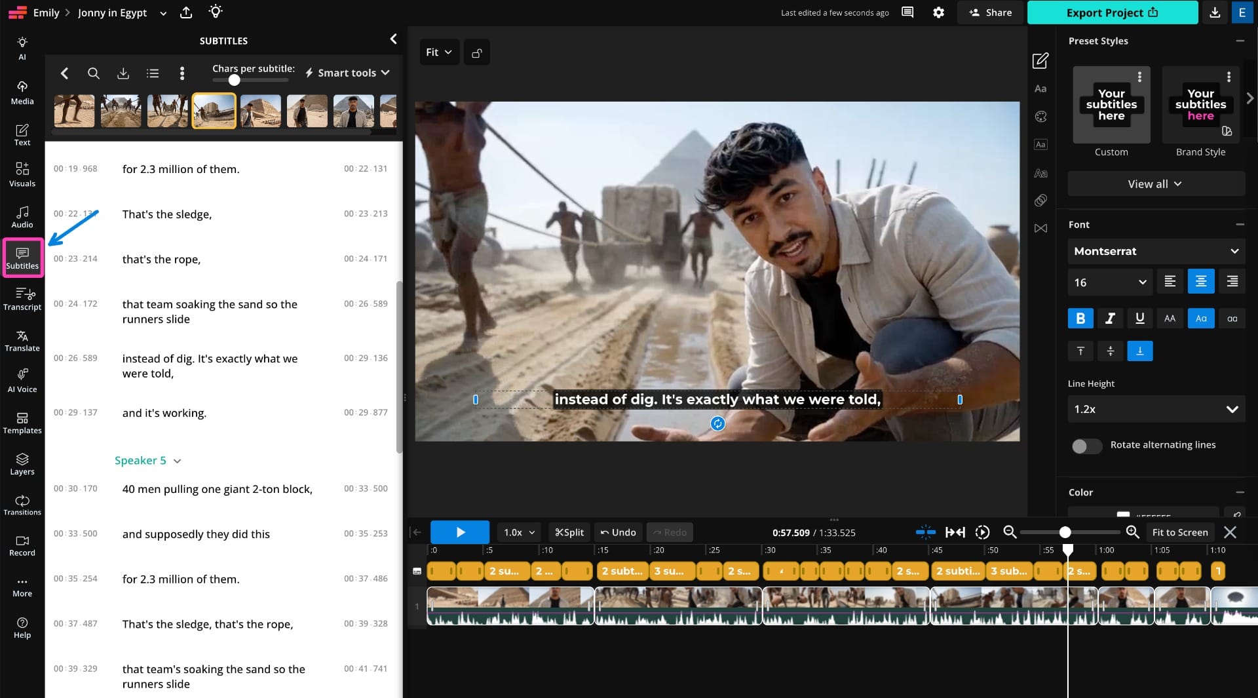
Task: Open the Transitions panel
Action: click(22, 505)
